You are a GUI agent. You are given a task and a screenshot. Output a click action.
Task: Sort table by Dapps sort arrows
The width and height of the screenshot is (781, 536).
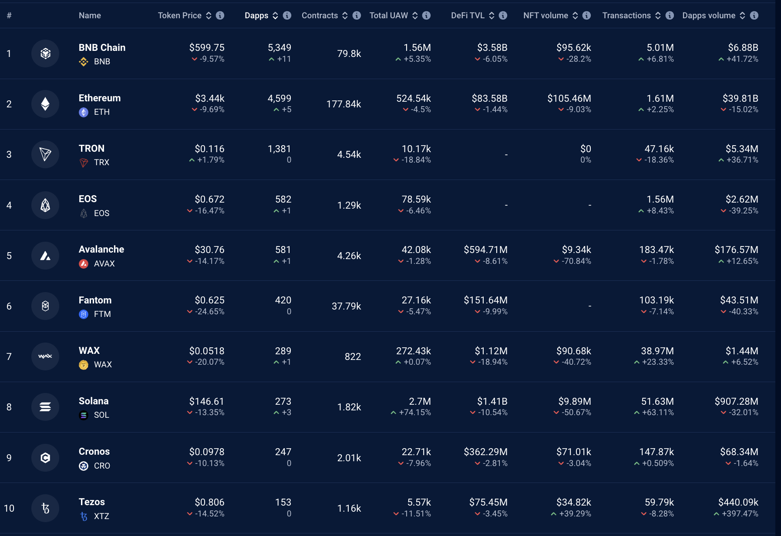(275, 16)
